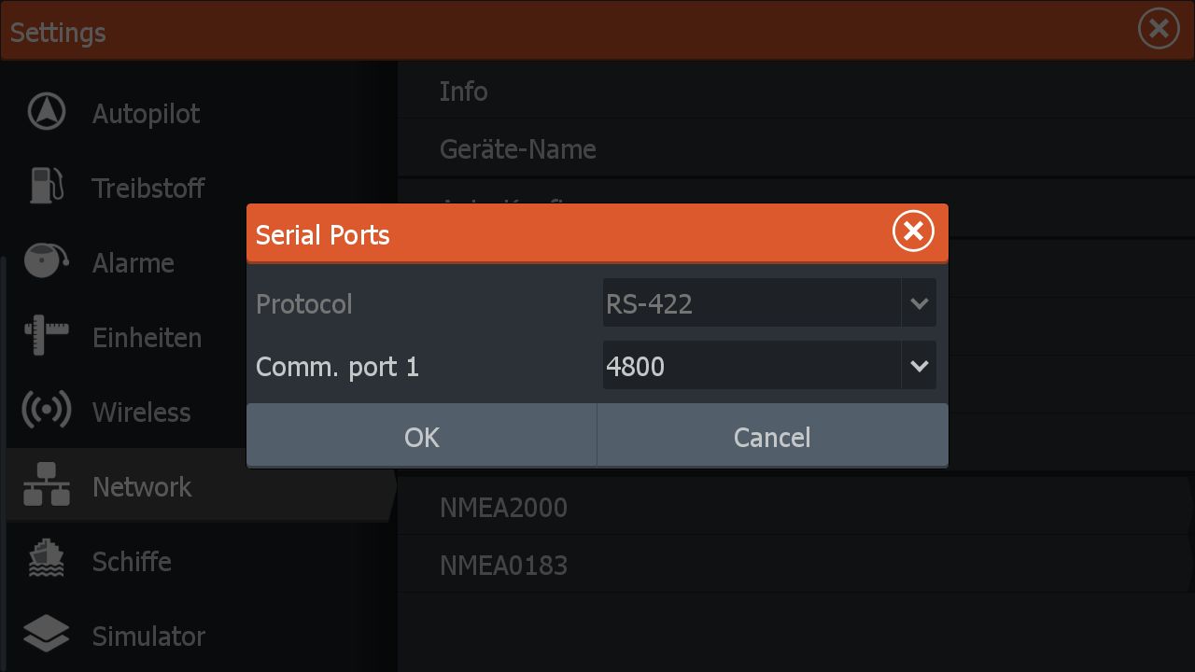The image size is (1195, 672).
Task: Open the 4800 baud rate combo box
Action: [x=752, y=366]
